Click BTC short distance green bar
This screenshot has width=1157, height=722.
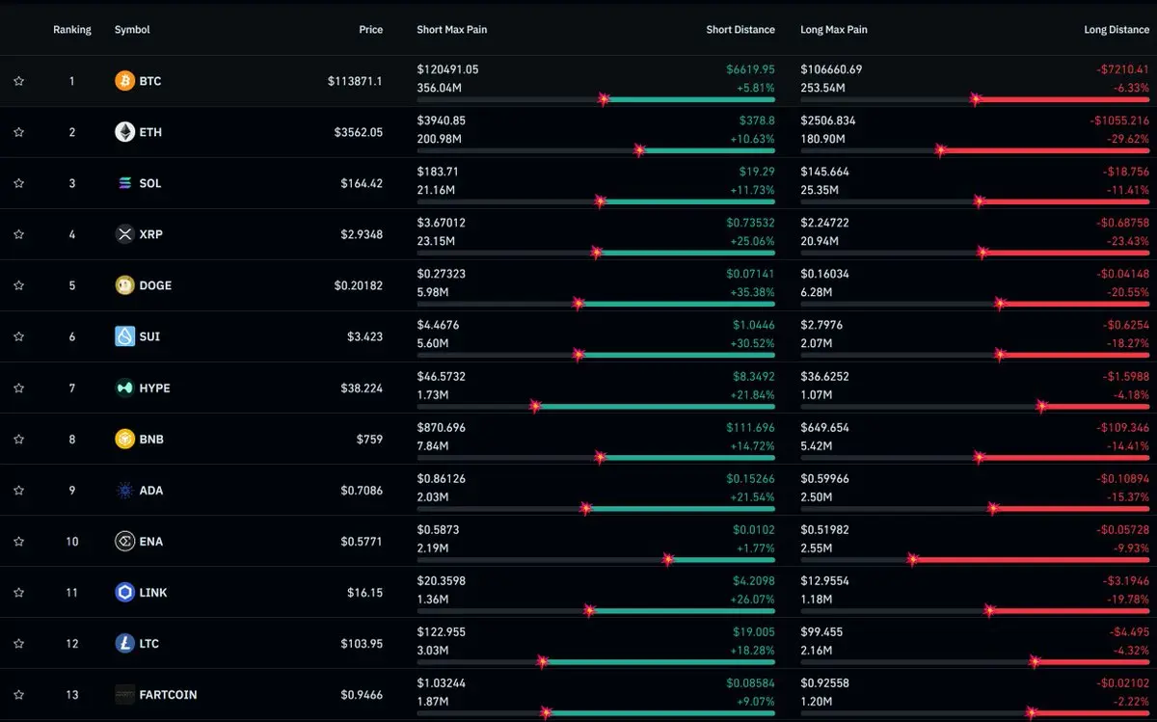[689, 99]
